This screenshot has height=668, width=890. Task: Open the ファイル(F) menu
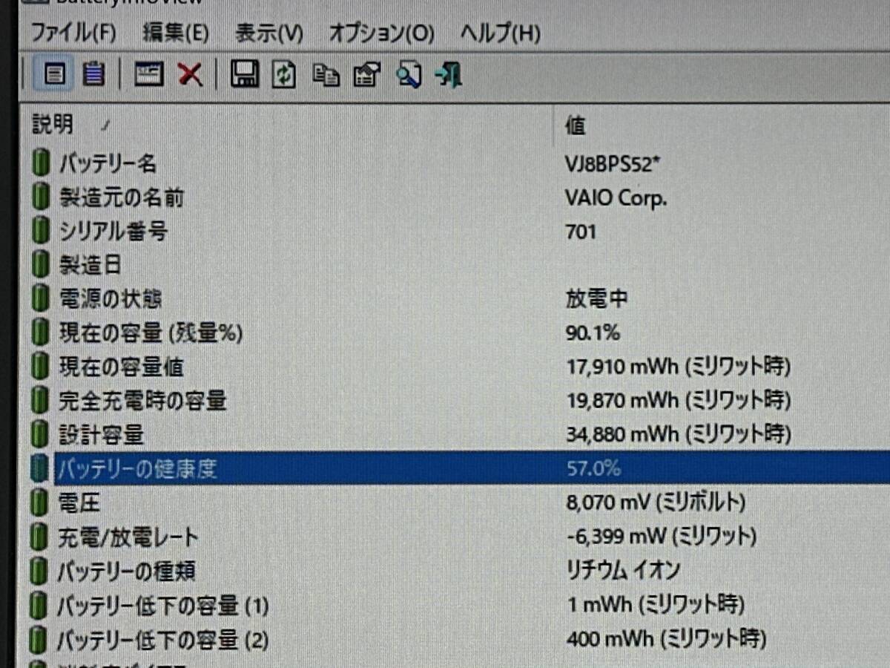point(74,33)
